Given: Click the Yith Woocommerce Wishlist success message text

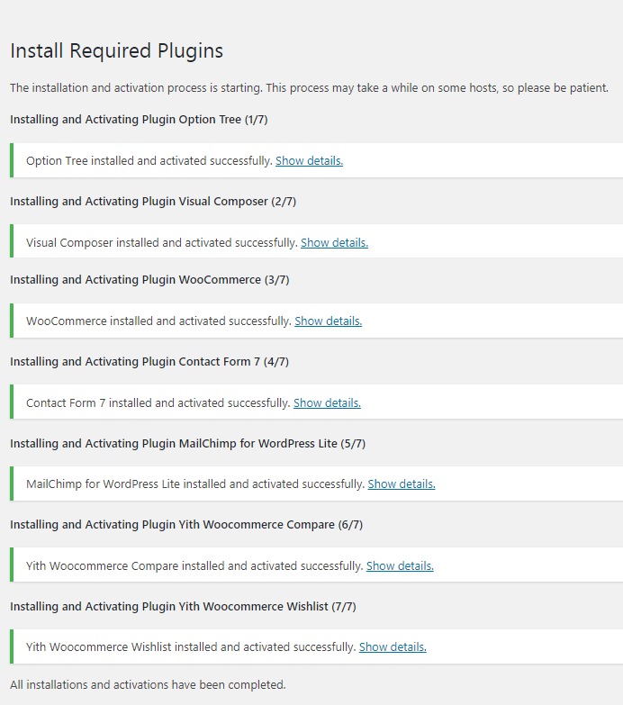Looking at the screenshot, I should click(x=191, y=647).
